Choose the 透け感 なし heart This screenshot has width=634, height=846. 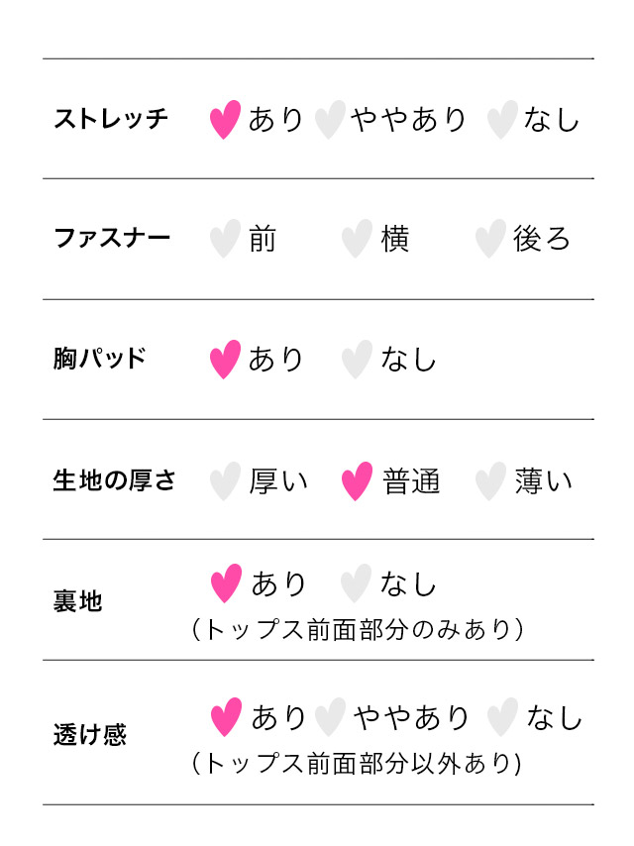[503, 717]
